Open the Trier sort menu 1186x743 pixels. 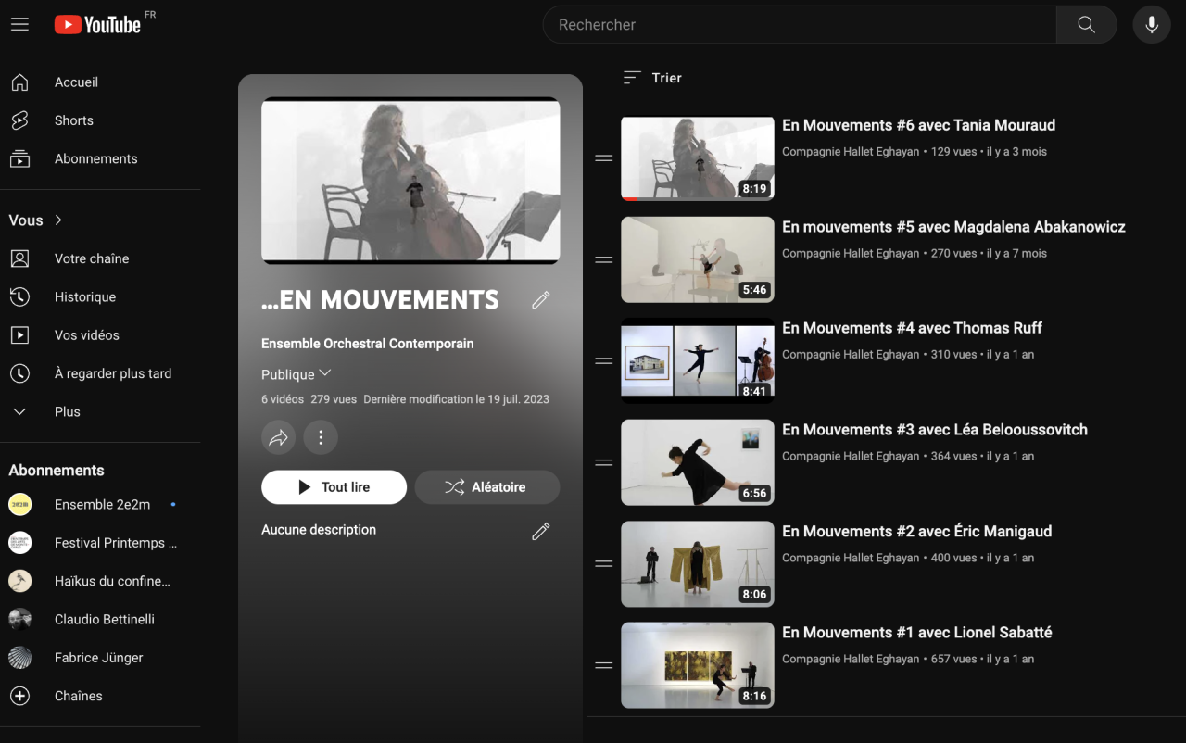coord(652,78)
